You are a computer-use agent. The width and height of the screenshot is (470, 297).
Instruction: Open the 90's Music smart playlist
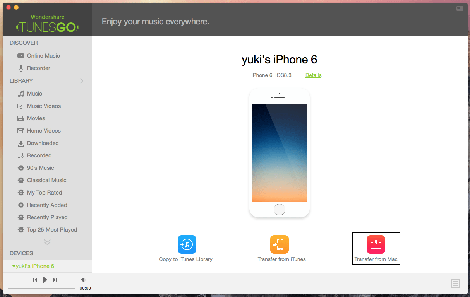tap(36, 168)
